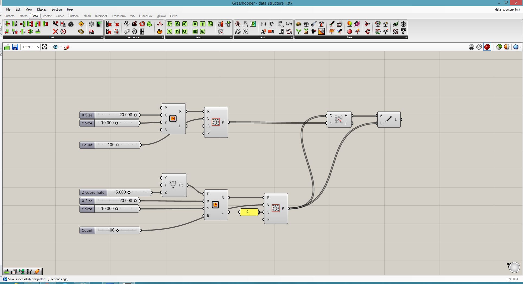This screenshot has width=523, height=284.
Task: Turn off document preview display
Action: pyautogui.click(x=471, y=47)
